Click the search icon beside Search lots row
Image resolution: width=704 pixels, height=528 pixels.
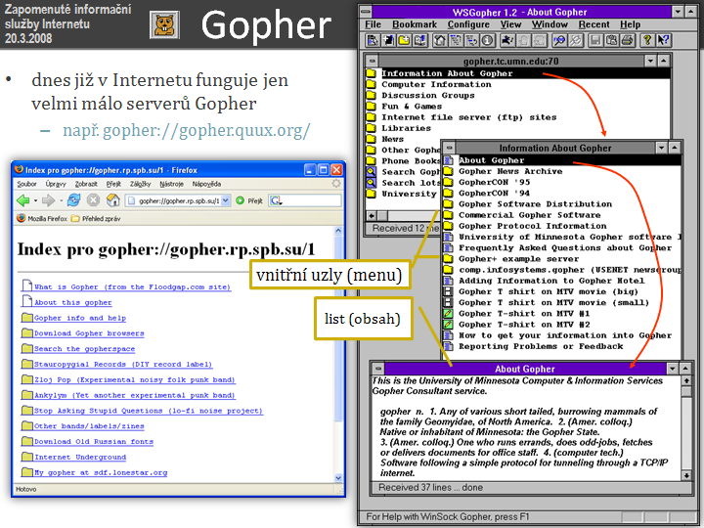371,183
